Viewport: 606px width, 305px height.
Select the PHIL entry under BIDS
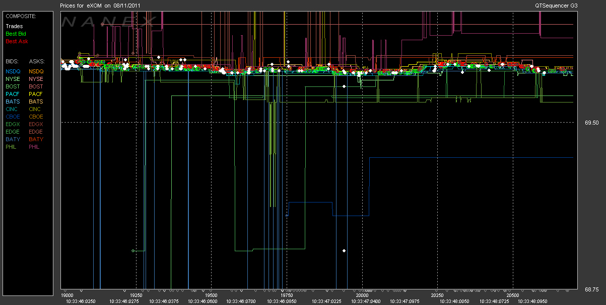tap(12, 147)
